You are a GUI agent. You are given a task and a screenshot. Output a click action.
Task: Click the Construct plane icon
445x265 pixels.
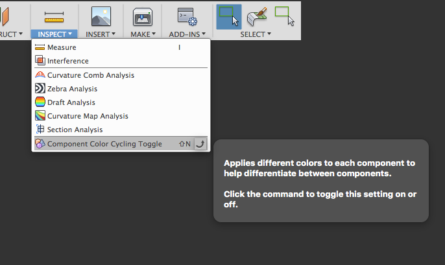(5, 16)
